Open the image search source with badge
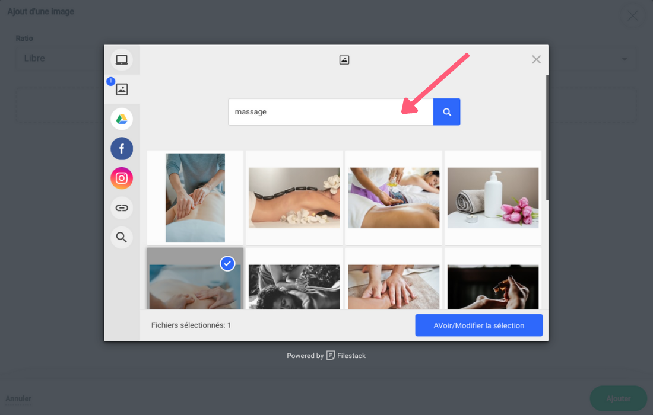The width and height of the screenshot is (653, 415). point(122,89)
